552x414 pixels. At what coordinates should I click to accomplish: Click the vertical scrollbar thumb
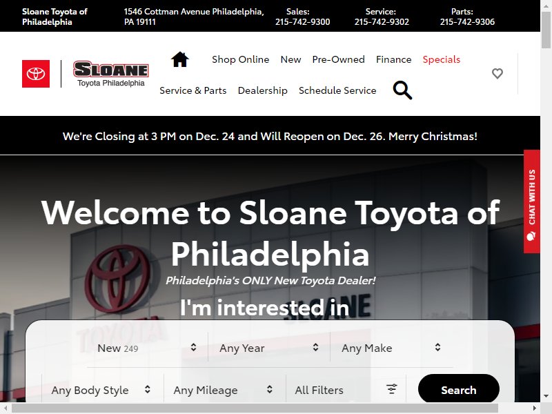tap(546, 30)
